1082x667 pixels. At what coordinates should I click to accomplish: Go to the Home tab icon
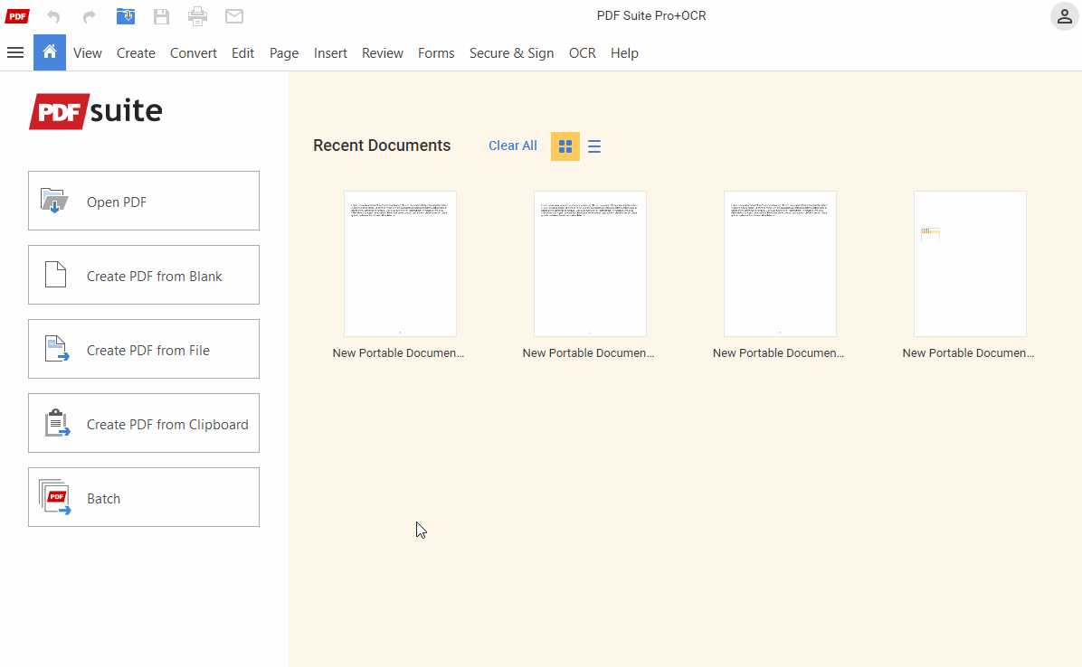pos(50,52)
